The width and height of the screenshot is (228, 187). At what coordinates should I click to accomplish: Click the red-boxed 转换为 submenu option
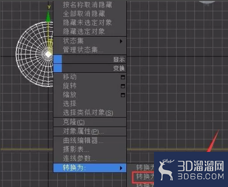click(x=143, y=177)
